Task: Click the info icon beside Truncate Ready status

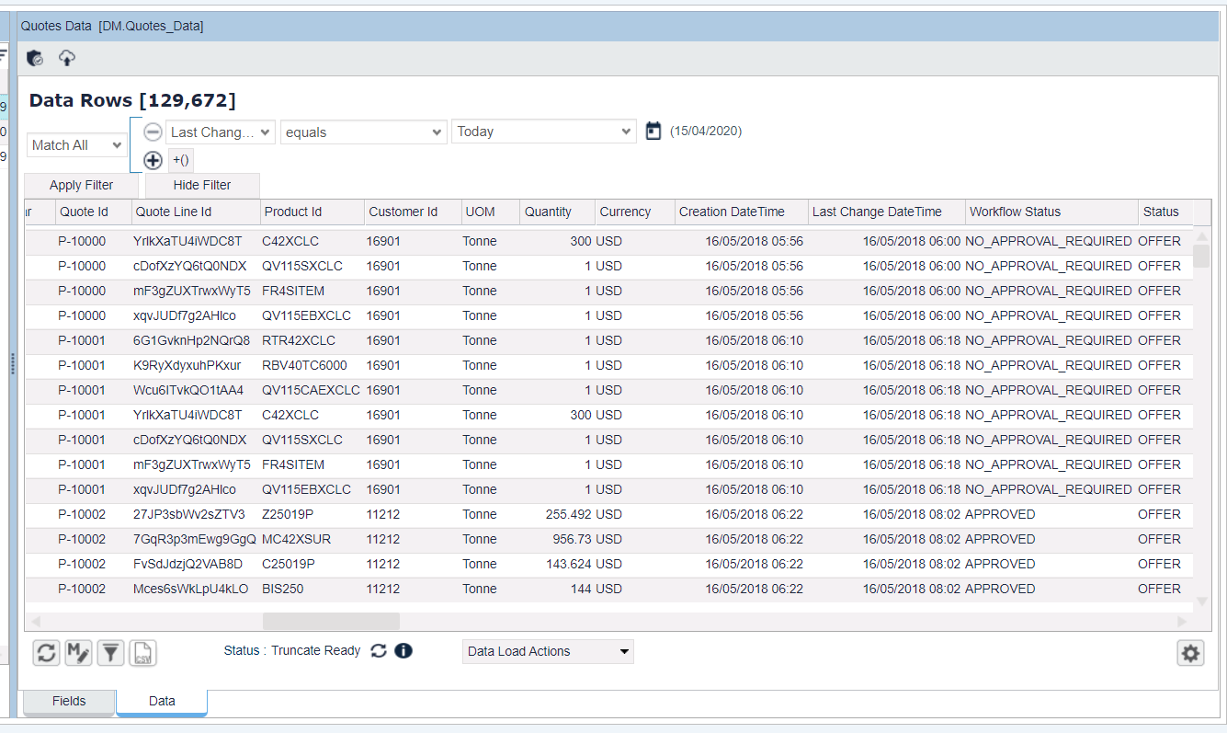Action: pos(403,651)
